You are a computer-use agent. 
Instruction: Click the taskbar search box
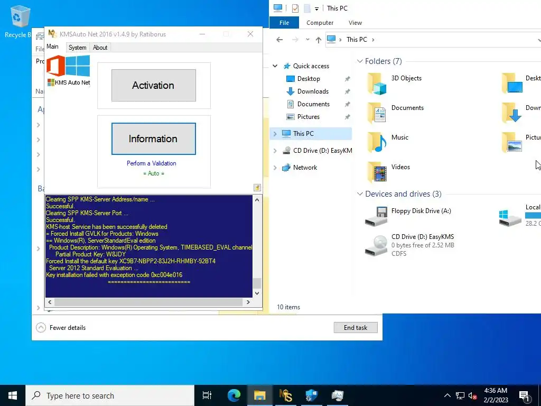110,395
